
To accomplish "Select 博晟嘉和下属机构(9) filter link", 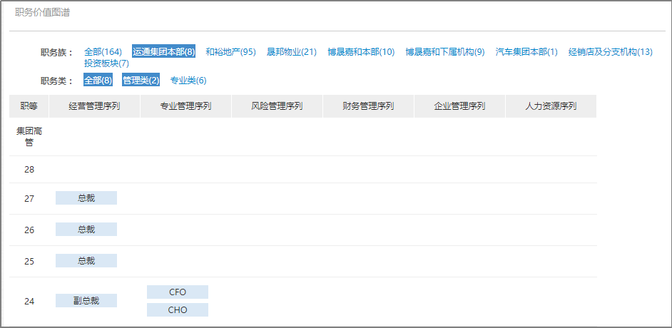I will tap(445, 52).
